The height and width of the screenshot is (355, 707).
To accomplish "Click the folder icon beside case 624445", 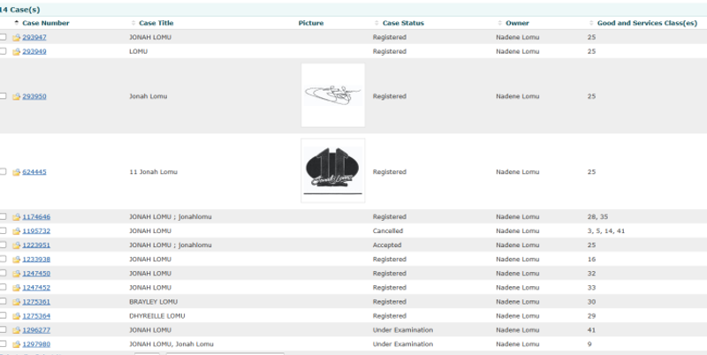I will coord(16,172).
